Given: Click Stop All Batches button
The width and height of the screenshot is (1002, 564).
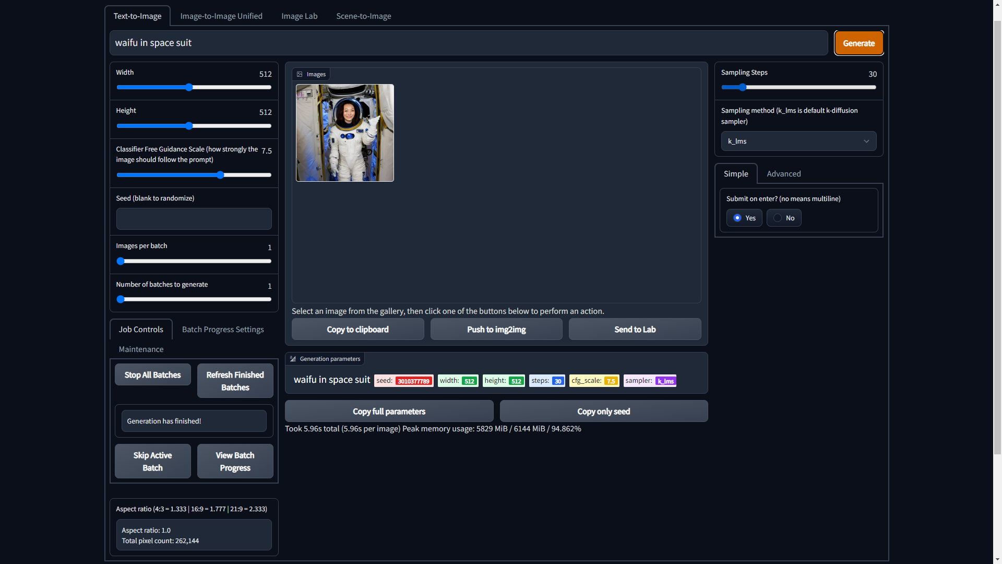Looking at the screenshot, I should 152,374.
